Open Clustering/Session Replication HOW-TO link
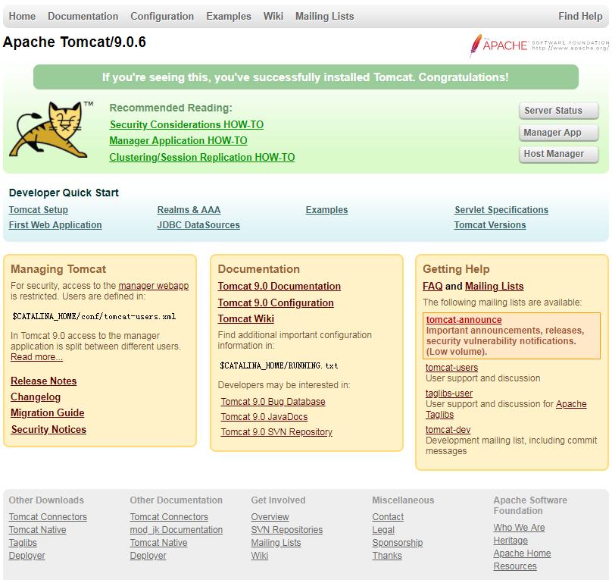The height and width of the screenshot is (580, 612). [x=202, y=157]
